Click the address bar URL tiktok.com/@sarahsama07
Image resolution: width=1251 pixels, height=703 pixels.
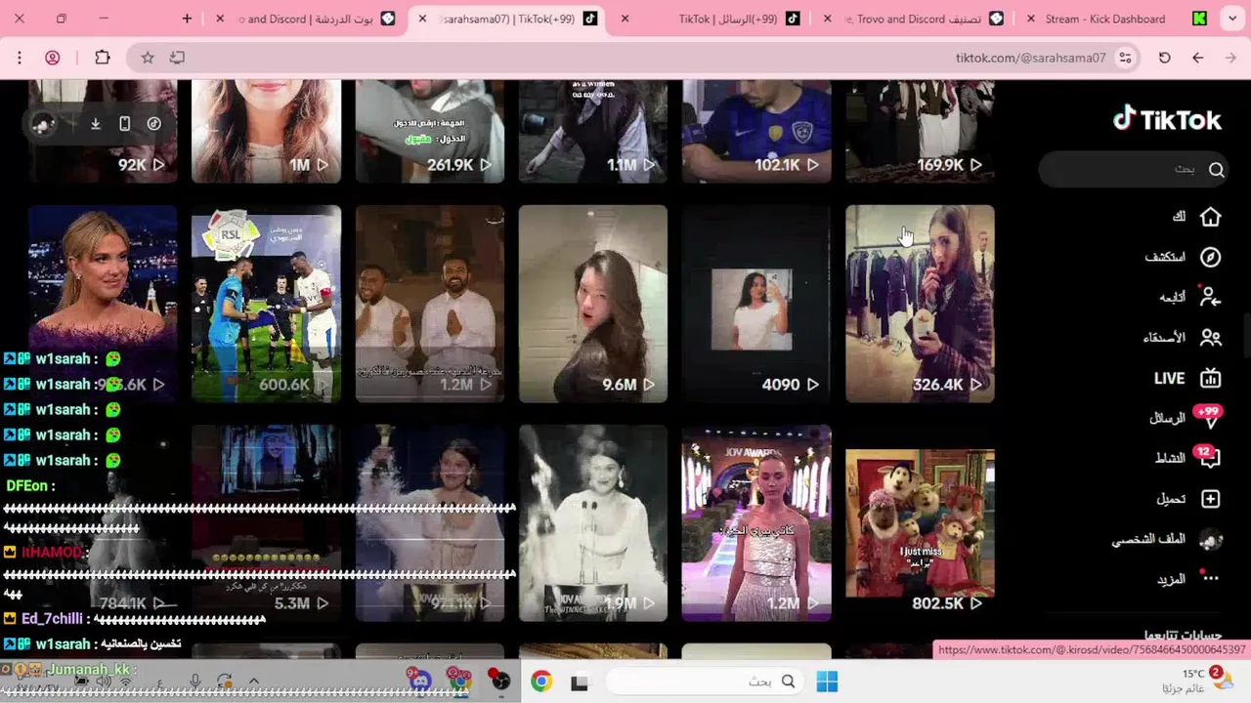click(x=1030, y=58)
